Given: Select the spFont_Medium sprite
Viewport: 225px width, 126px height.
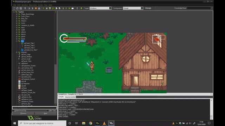Looking at the screenshot, I should tap(27, 57).
